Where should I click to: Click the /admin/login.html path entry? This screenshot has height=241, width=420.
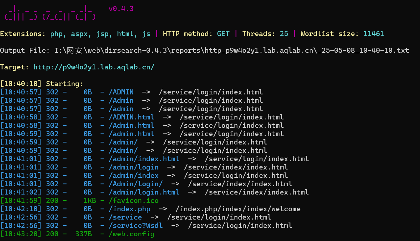[x=144, y=192]
